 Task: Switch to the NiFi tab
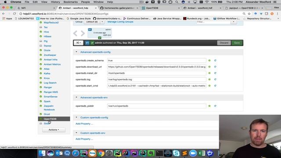click(x=36, y=8)
